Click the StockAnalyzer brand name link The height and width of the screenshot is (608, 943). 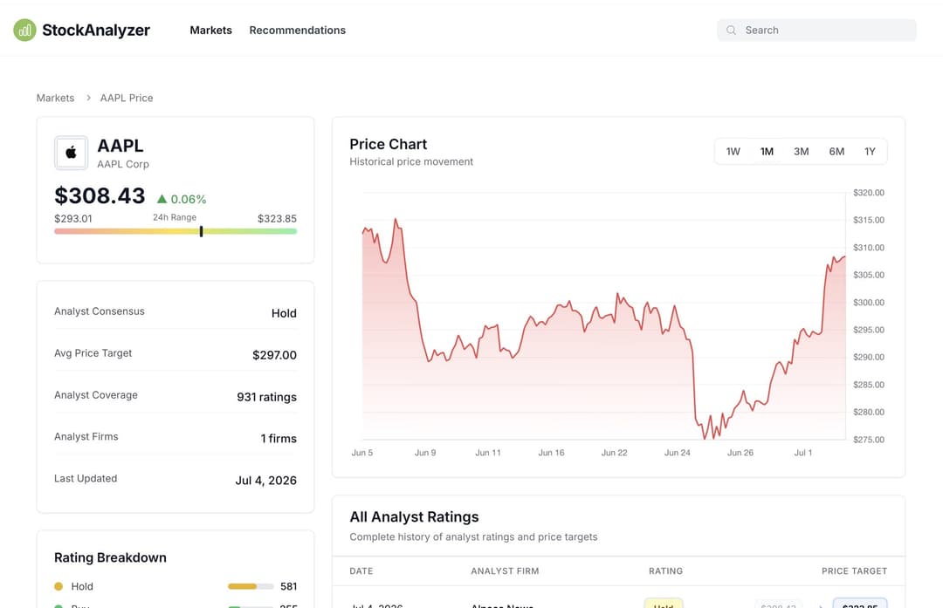coord(96,30)
